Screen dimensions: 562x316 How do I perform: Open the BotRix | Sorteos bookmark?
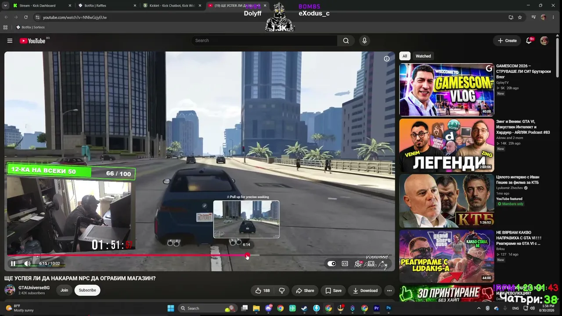click(30, 27)
